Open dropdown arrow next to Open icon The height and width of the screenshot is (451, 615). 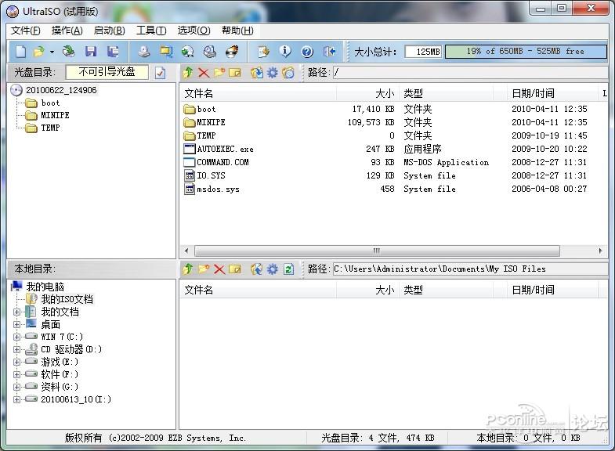click(52, 52)
